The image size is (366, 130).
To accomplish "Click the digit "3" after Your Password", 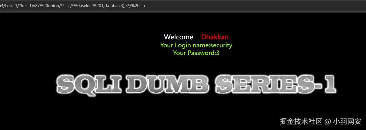I will pos(218,53).
